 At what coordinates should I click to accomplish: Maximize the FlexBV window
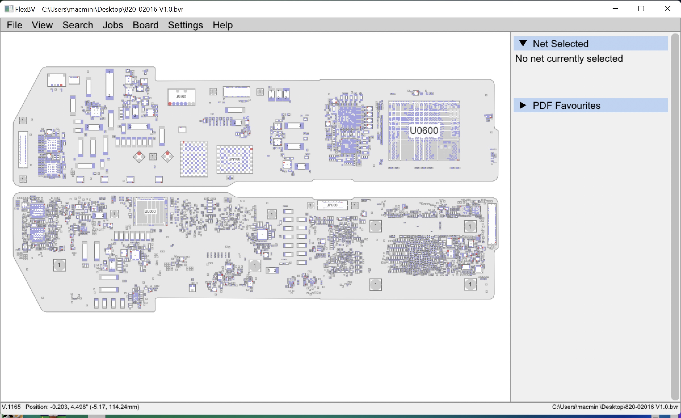point(641,9)
